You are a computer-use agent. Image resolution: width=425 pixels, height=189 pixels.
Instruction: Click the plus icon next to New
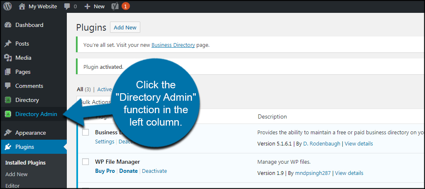(x=87, y=7)
